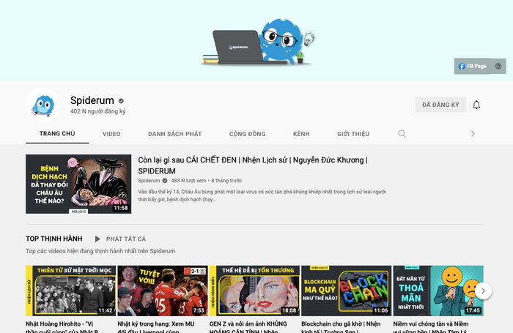The width and height of the screenshot is (513, 333).
Task: Open the GIỚI THIỆU tab
Action: coord(353,134)
